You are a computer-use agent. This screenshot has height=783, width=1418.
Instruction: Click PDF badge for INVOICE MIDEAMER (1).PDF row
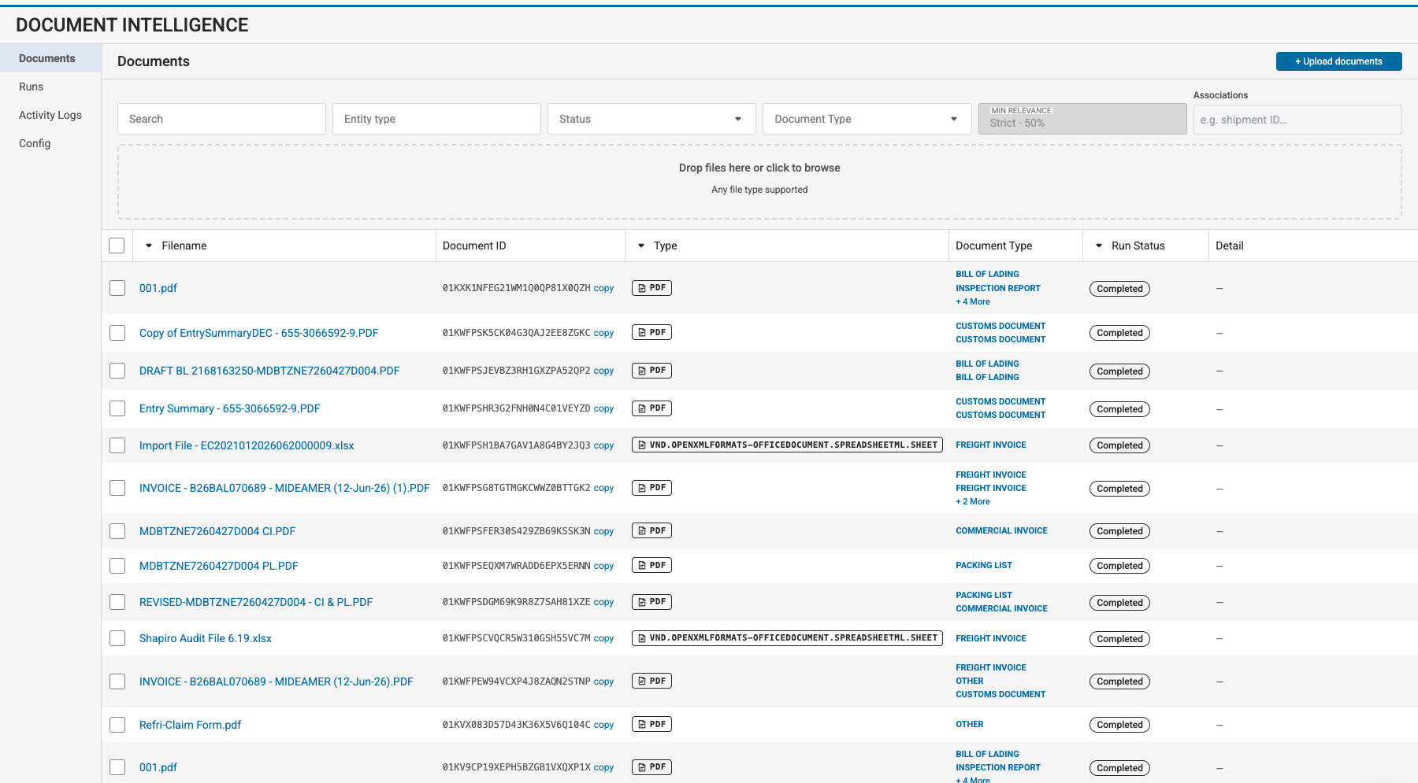coord(651,487)
